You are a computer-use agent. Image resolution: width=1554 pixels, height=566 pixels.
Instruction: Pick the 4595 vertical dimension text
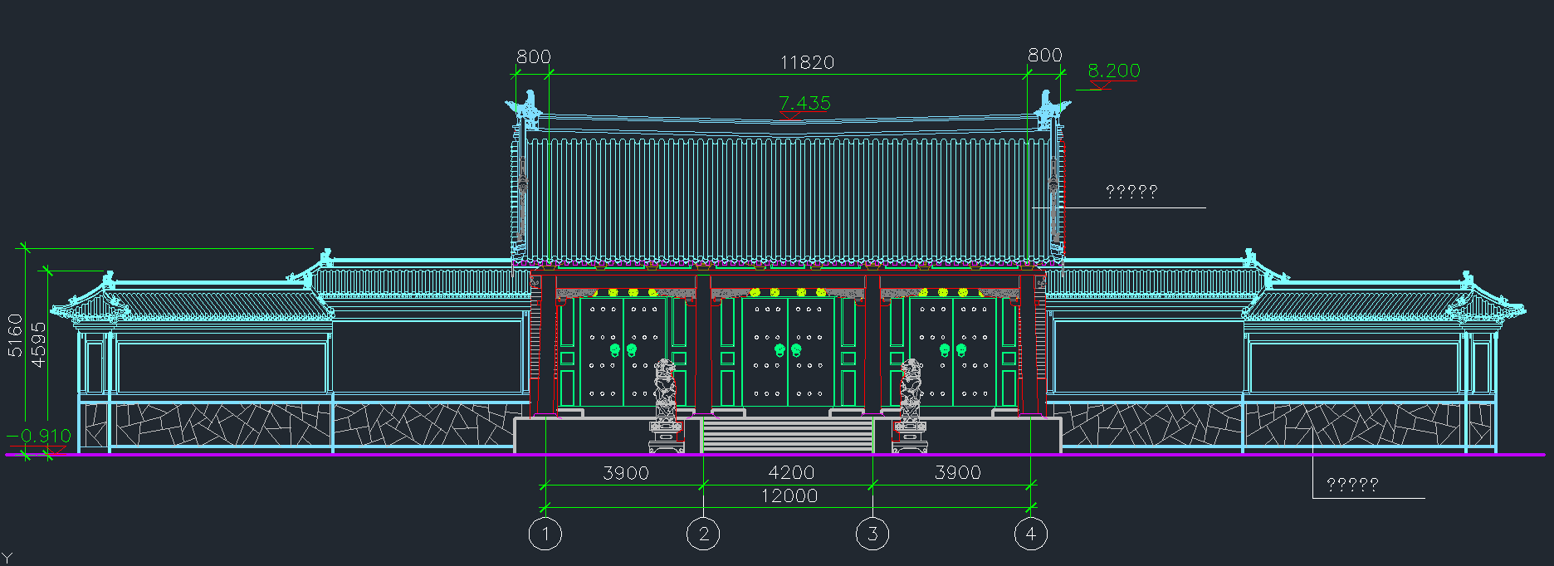click(38, 344)
